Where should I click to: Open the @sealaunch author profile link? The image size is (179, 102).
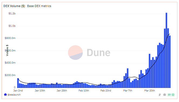[x=14, y=95]
